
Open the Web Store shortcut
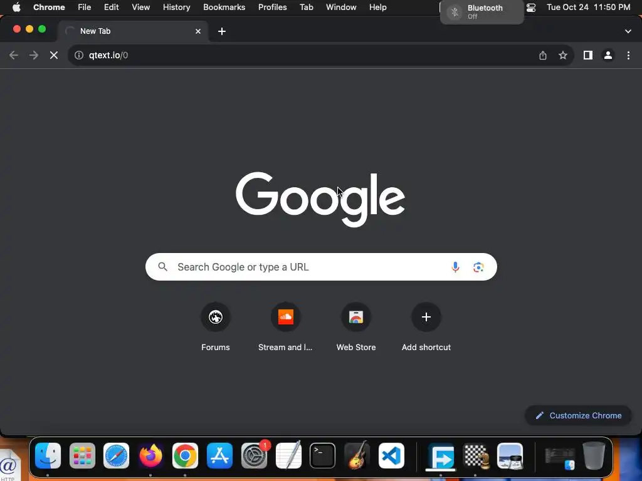pyautogui.click(x=356, y=326)
